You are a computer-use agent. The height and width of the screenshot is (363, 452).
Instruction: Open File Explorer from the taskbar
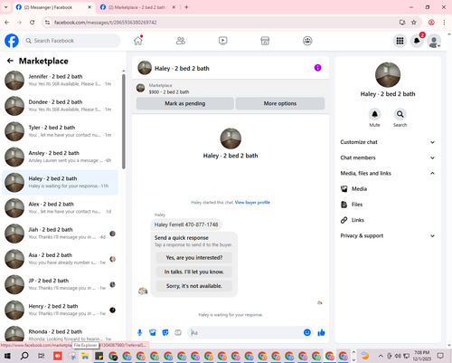(85, 356)
